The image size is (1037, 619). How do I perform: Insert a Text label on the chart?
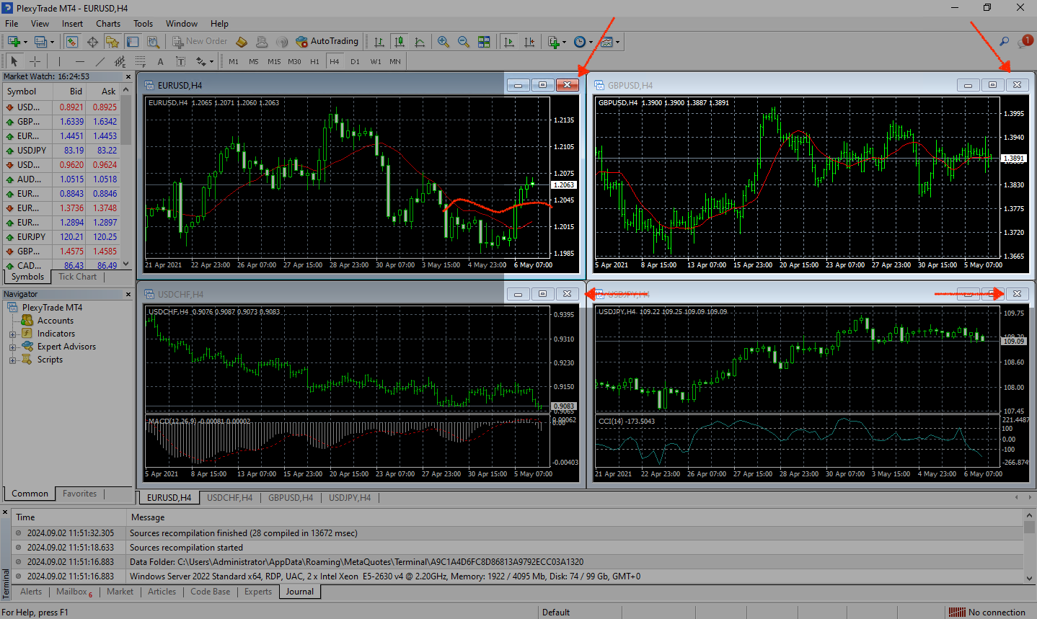tap(180, 61)
